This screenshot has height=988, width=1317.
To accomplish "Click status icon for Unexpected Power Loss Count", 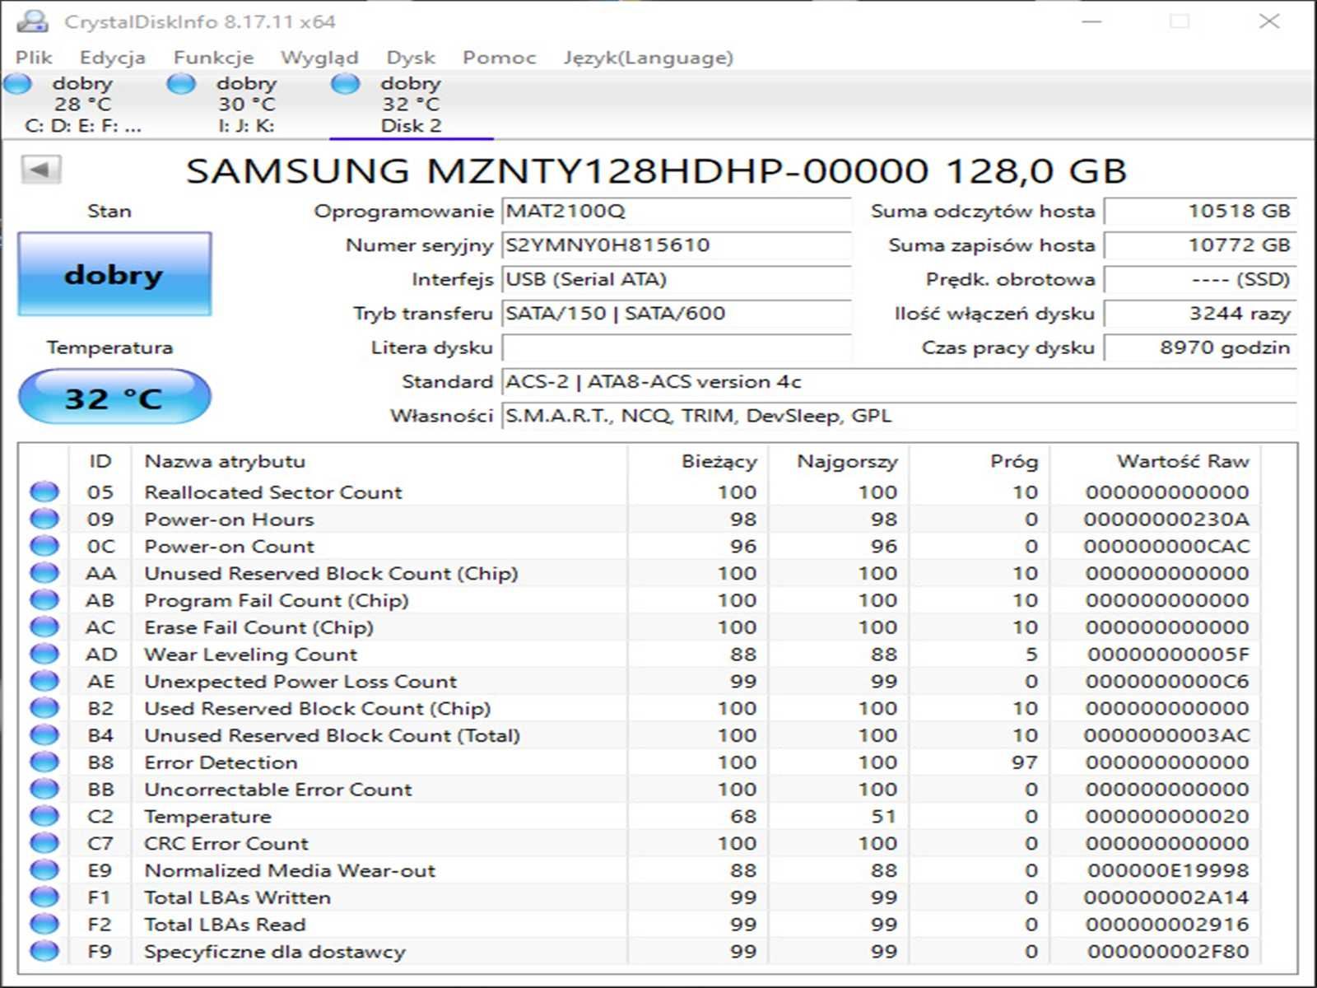I will 44,682.
